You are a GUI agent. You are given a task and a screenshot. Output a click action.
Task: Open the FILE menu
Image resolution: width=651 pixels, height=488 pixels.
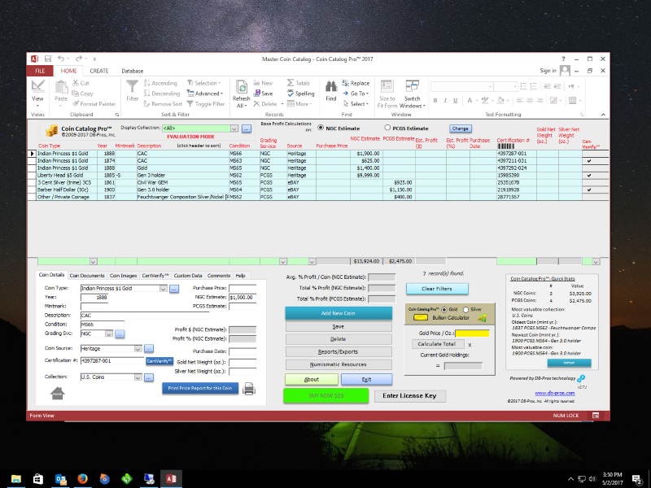(x=40, y=71)
